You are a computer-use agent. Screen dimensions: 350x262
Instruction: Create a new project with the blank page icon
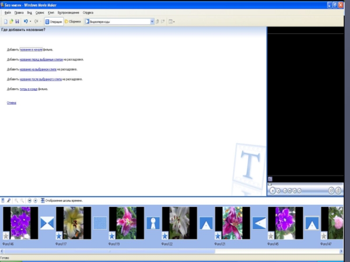[6, 21]
